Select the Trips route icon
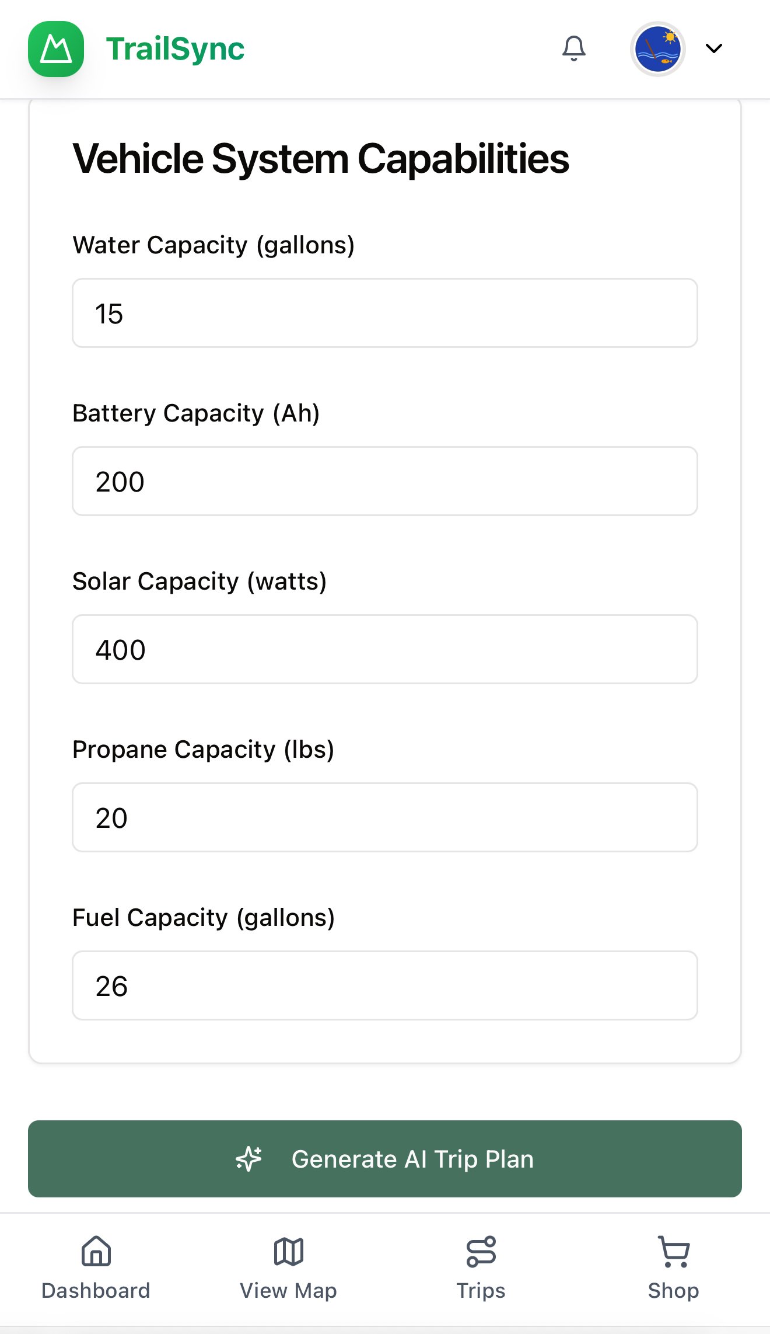The height and width of the screenshot is (1334, 770). pos(481,1251)
